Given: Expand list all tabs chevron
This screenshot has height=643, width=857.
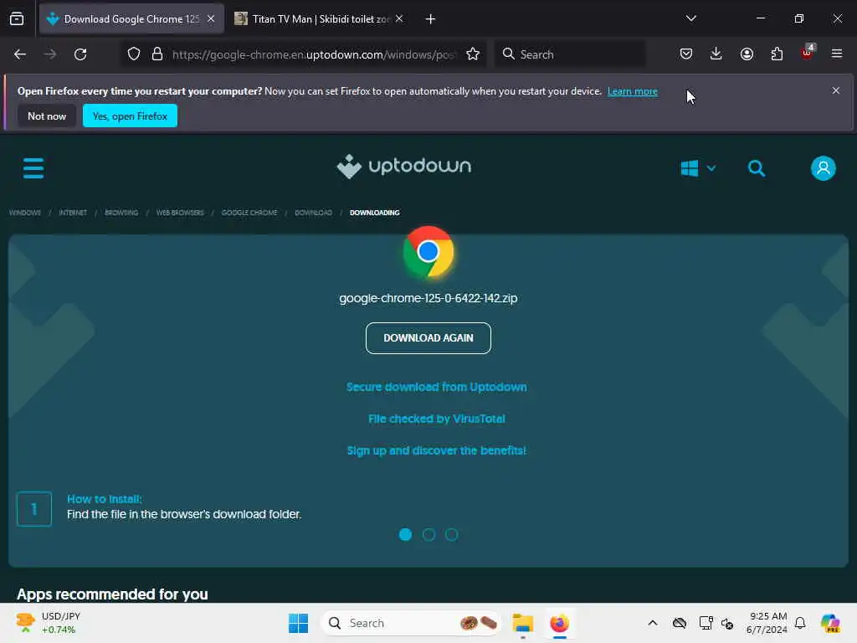Looking at the screenshot, I should (690, 18).
